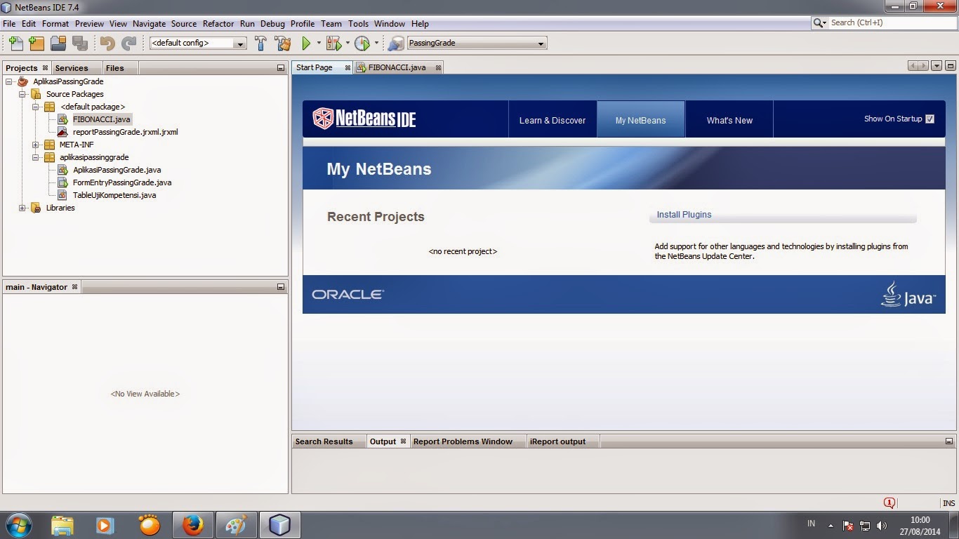The height and width of the screenshot is (539, 959).
Task: Select AplikasiPassingGrade.java in the project tree
Action: [117, 170]
